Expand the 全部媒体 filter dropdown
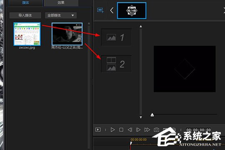This screenshot has width=225, height=150. point(61,15)
